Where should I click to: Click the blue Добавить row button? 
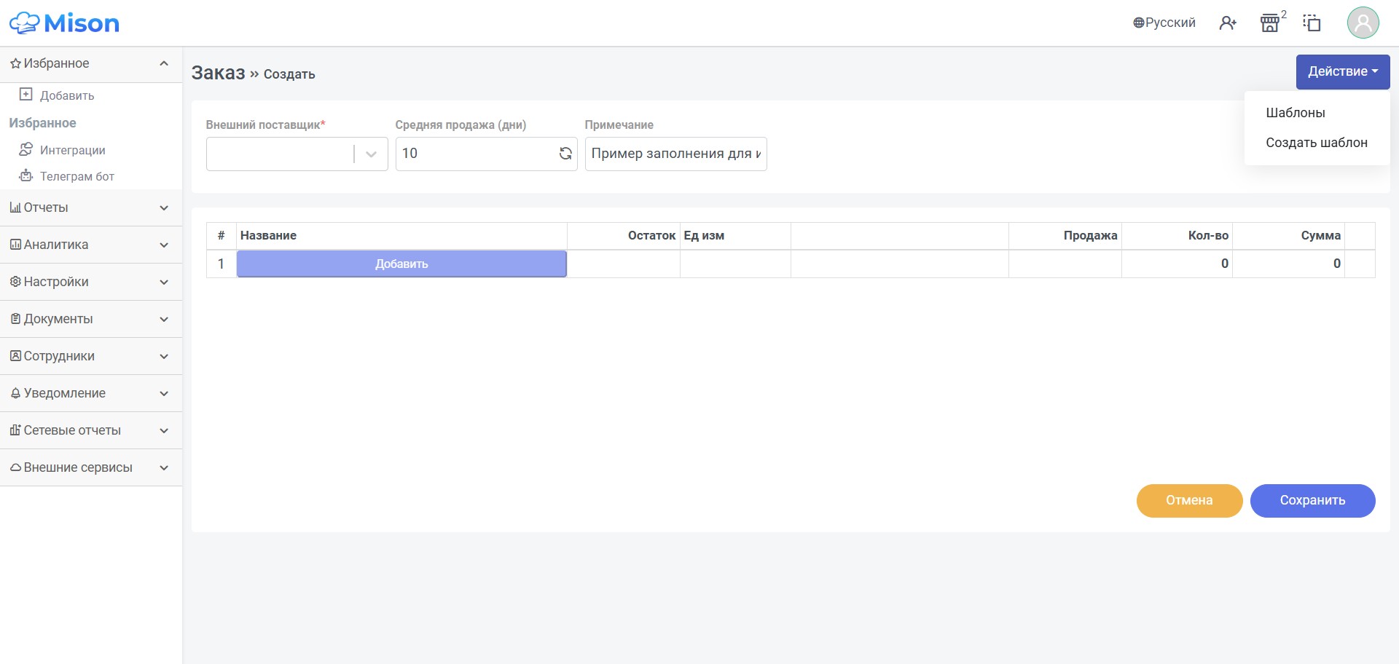tap(401, 264)
